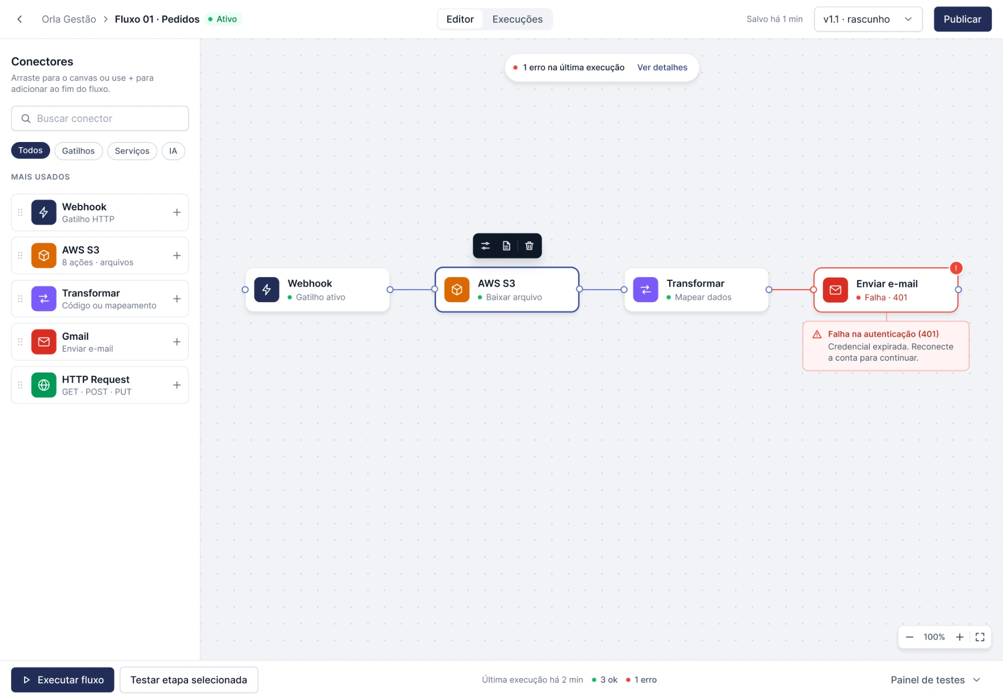Viewport: 1003px width, 699px height.
Task: Open node settings sliders icon
Action: 485,246
